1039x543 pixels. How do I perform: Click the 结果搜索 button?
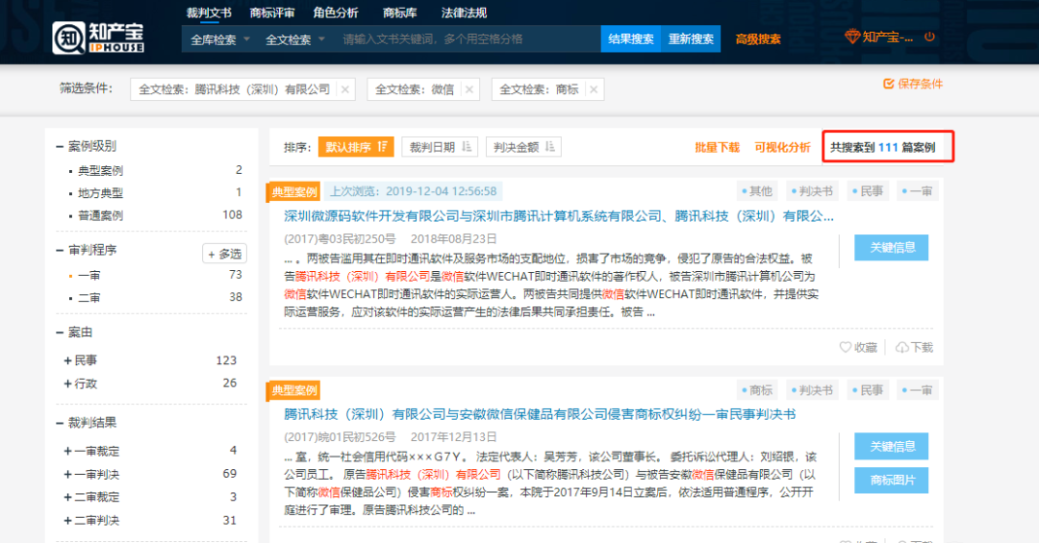631,39
